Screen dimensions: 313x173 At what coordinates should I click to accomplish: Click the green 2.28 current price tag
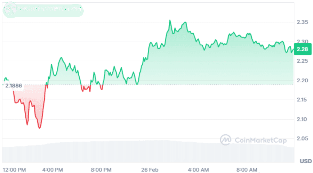point(302,49)
